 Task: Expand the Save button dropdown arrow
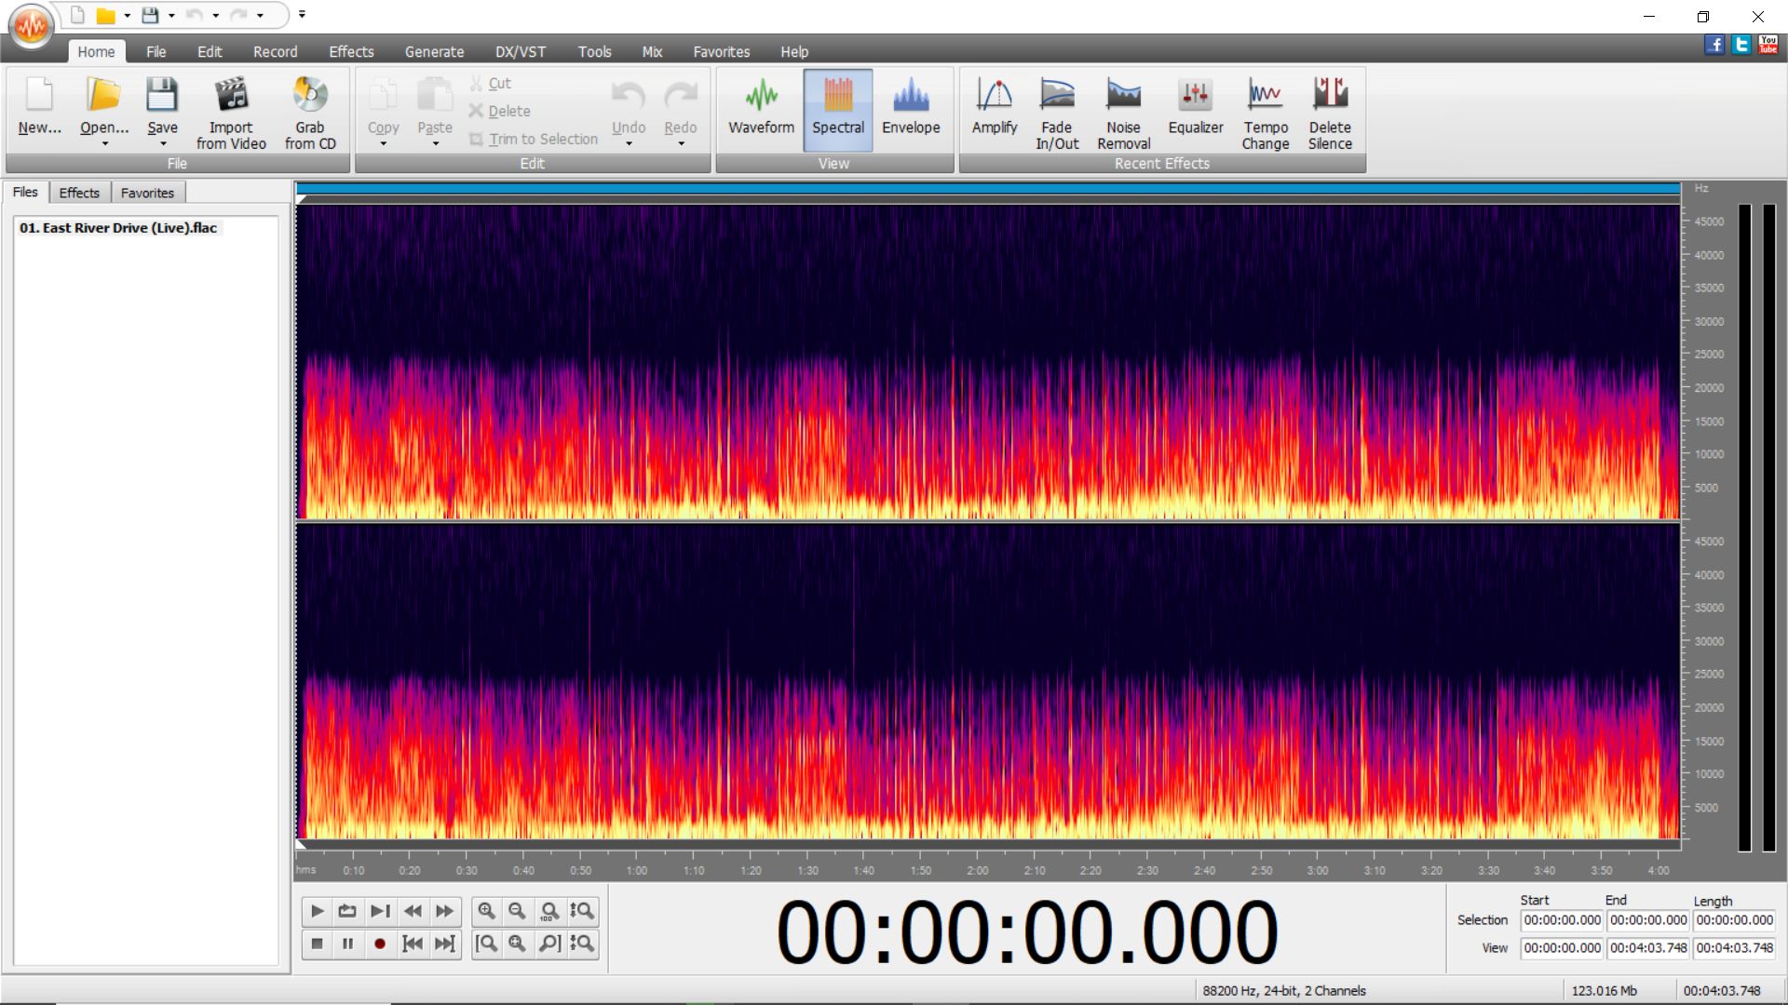163,144
